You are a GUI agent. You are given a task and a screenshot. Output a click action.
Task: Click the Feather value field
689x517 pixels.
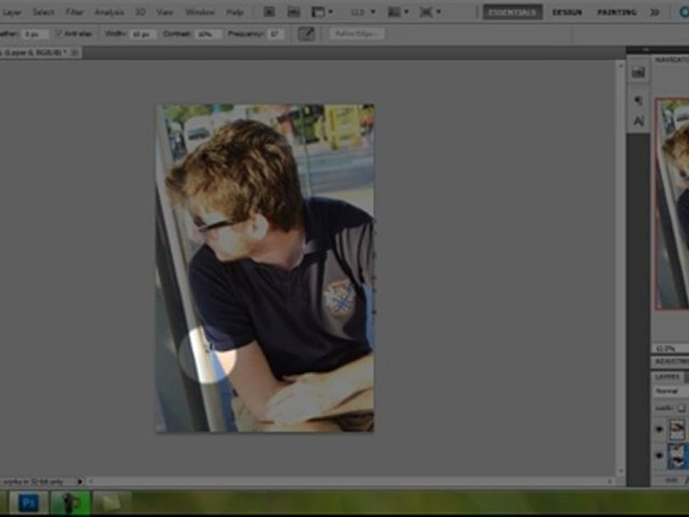point(34,34)
